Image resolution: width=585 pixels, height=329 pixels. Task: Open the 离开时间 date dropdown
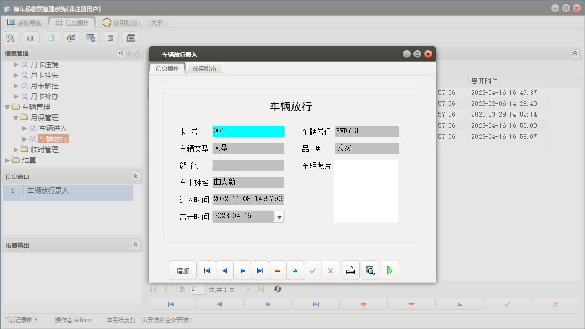point(279,216)
